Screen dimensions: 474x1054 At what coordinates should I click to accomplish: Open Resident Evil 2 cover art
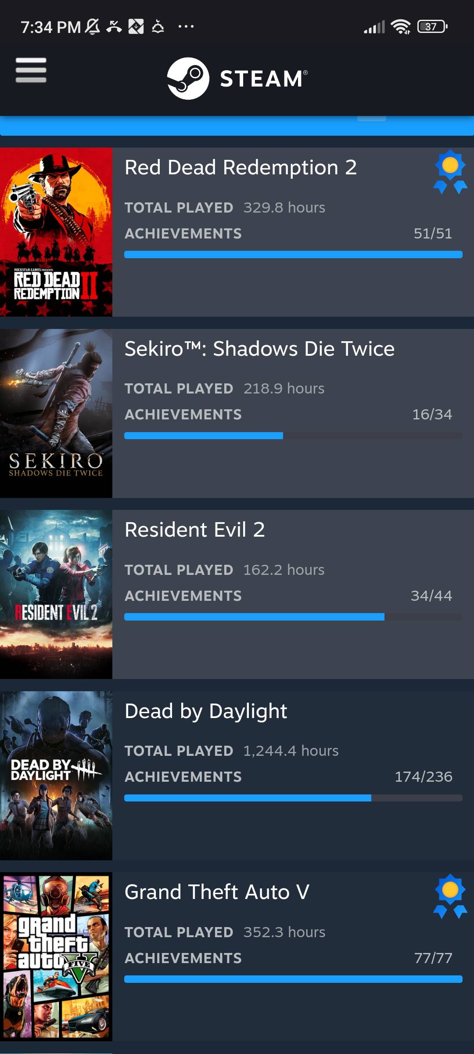click(x=56, y=594)
